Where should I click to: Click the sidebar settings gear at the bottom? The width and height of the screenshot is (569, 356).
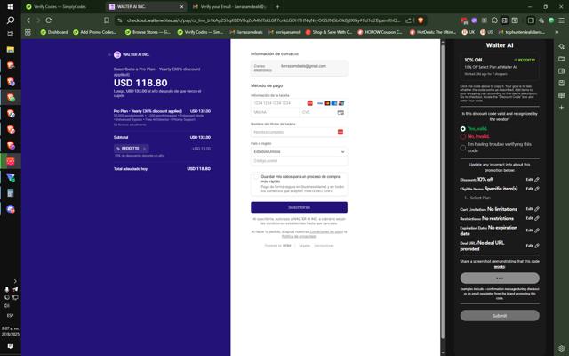coord(561,349)
